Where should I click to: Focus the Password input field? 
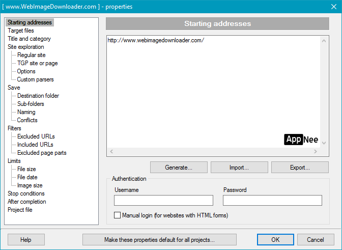tap(272, 200)
